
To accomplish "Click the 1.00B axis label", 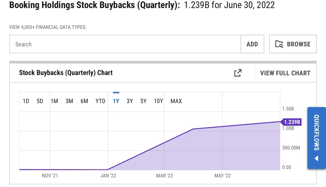I will click(x=288, y=128).
